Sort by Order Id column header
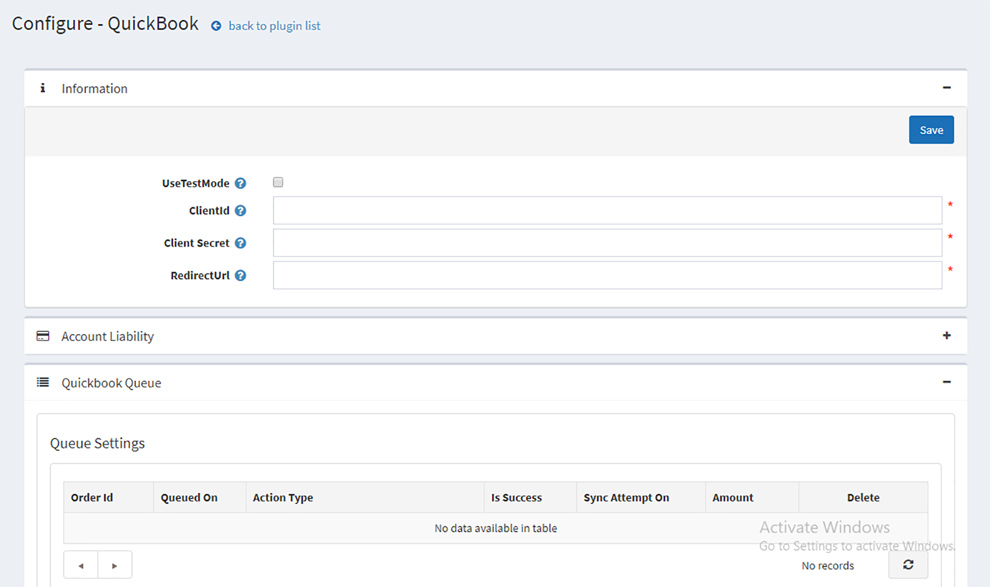The width and height of the screenshot is (990, 587). (x=108, y=498)
